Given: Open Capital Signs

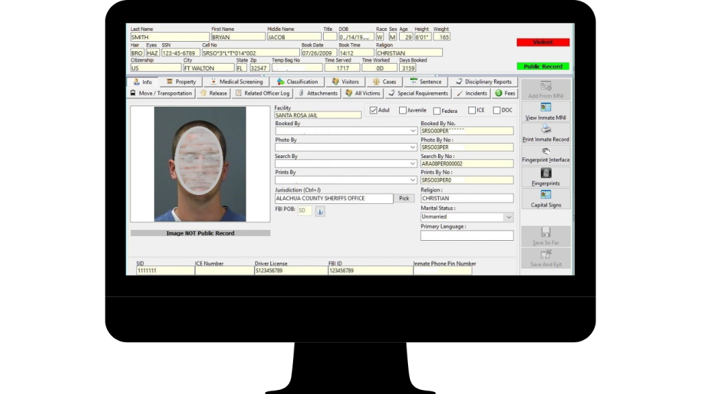Looking at the screenshot, I should pyautogui.click(x=546, y=200).
